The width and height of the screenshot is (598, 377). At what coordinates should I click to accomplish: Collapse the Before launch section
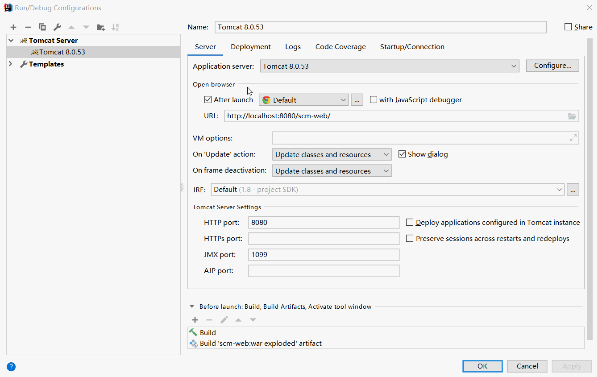(x=192, y=307)
